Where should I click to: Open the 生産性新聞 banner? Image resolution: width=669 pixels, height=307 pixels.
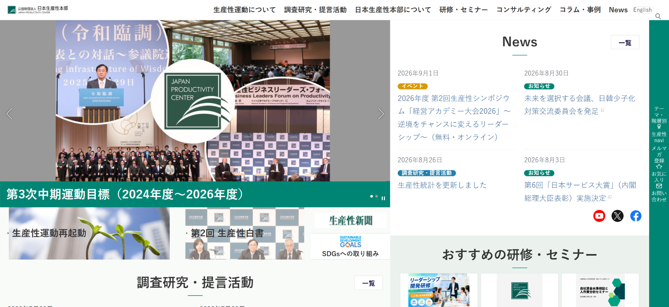(x=351, y=220)
